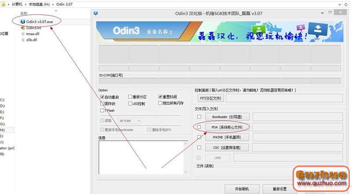Select the G: drive in sidebar
Image resolution: width=352 pixels, height=194 pixels.
[x=2, y=124]
